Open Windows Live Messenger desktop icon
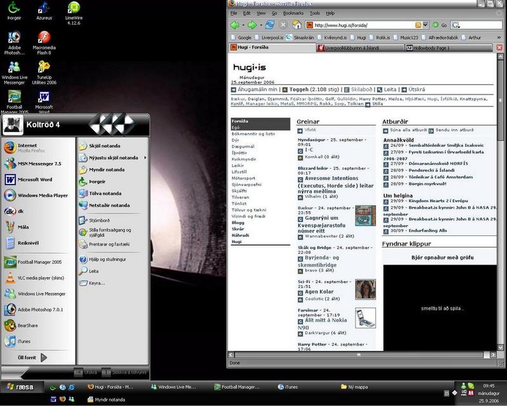Viewport: 507px width, 406px height. 14,73
